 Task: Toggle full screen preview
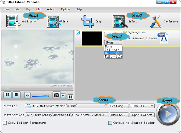(x=70, y=97)
